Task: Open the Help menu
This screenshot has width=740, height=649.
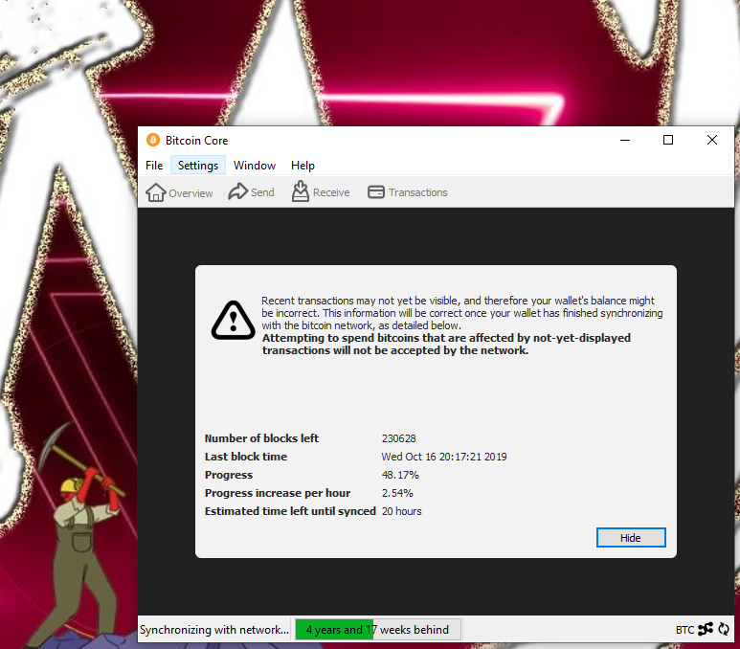Action: [x=303, y=166]
